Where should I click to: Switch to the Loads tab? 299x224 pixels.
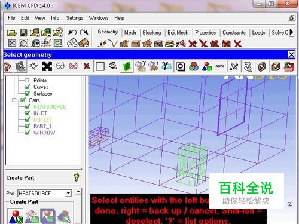(x=258, y=33)
